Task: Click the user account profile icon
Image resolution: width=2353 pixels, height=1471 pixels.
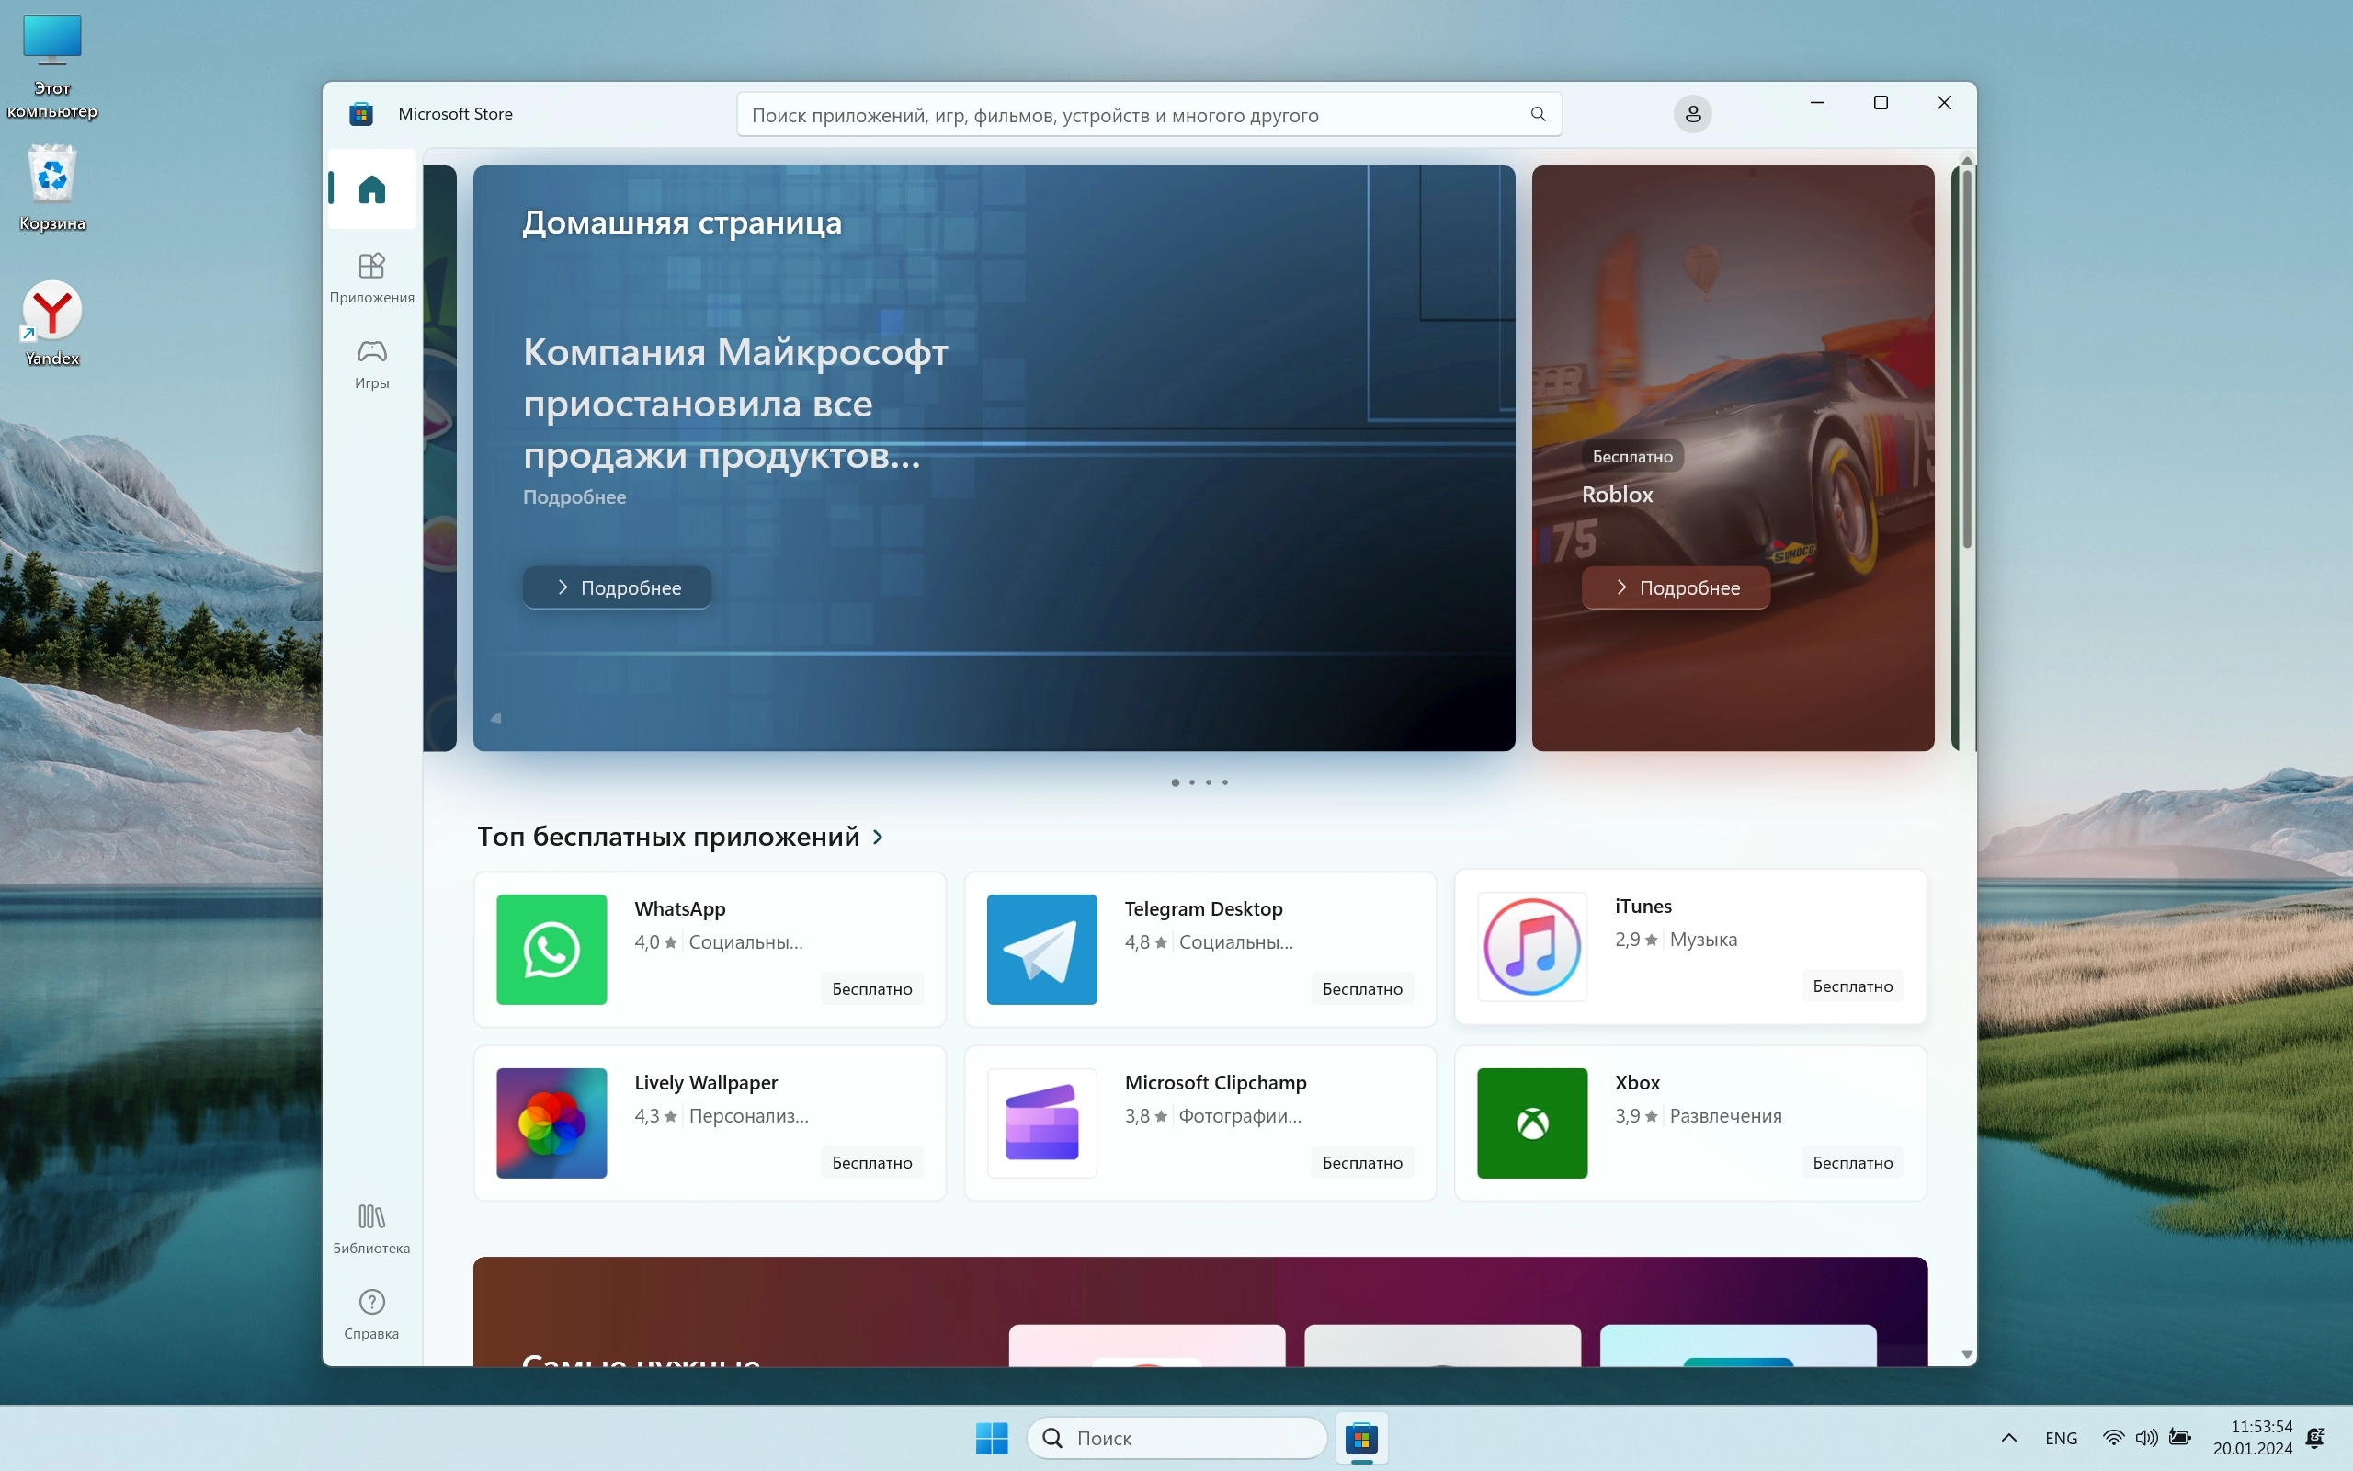Action: click(x=1692, y=114)
